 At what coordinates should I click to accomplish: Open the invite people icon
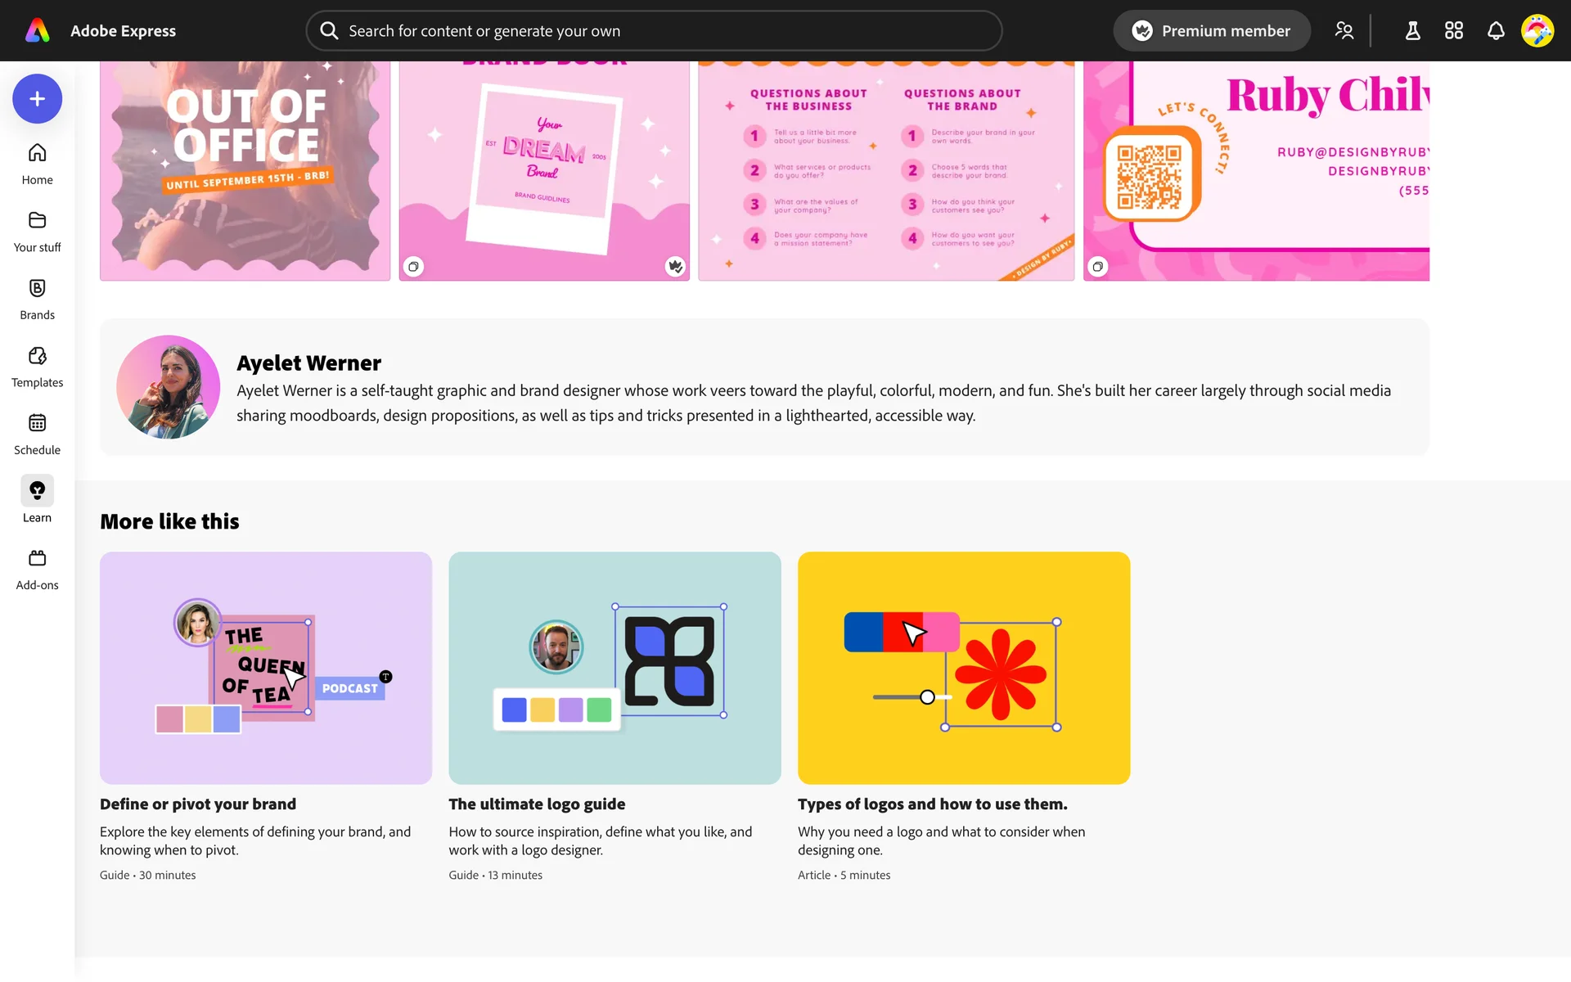pos(1344,31)
